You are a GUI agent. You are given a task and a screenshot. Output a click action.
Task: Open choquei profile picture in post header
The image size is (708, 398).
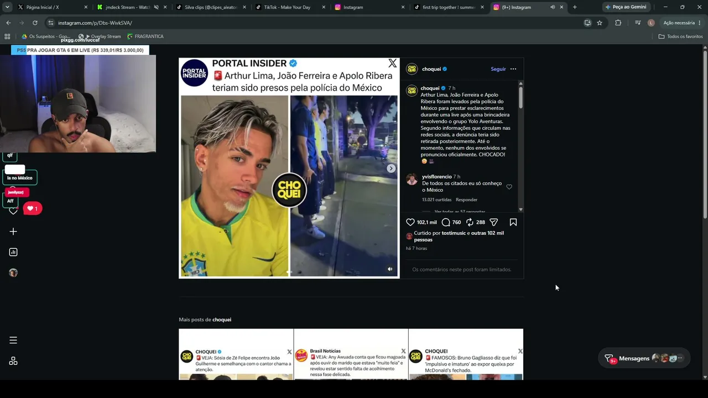(412, 69)
